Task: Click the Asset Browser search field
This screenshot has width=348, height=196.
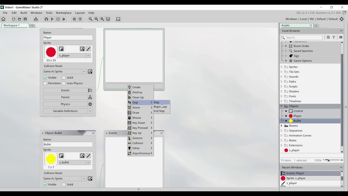Action: click(302, 38)
